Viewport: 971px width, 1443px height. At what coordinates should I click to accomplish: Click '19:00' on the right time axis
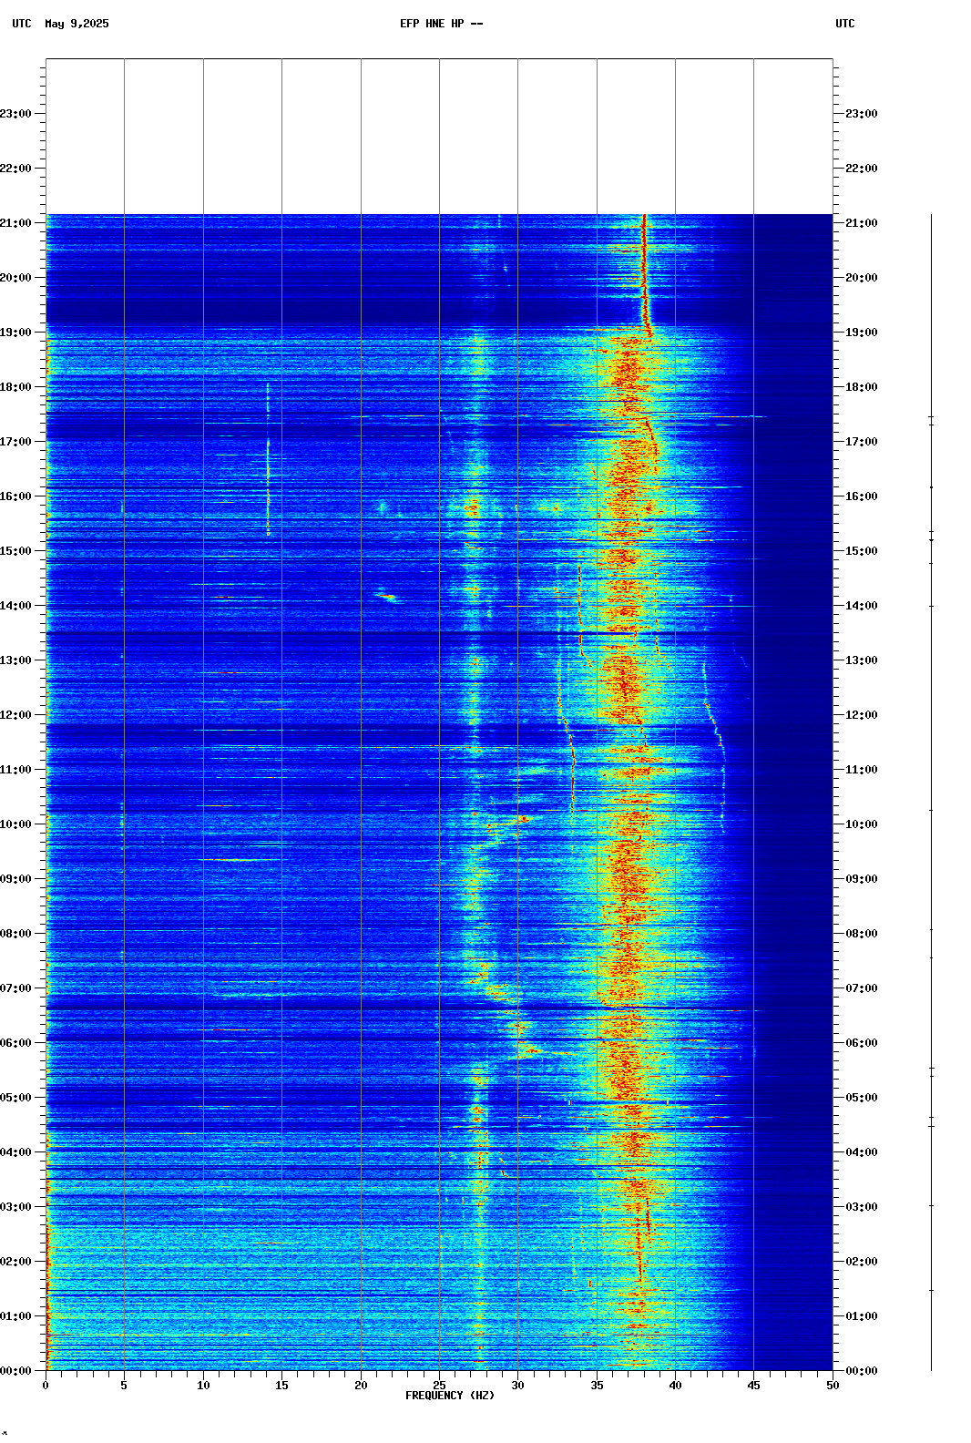pyautogui.click(x=862, y=333)
